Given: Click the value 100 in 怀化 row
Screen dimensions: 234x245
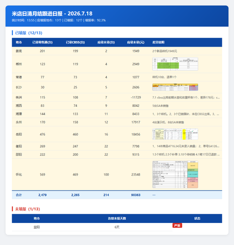Looking at the screenshot, I should coord(106,174).
